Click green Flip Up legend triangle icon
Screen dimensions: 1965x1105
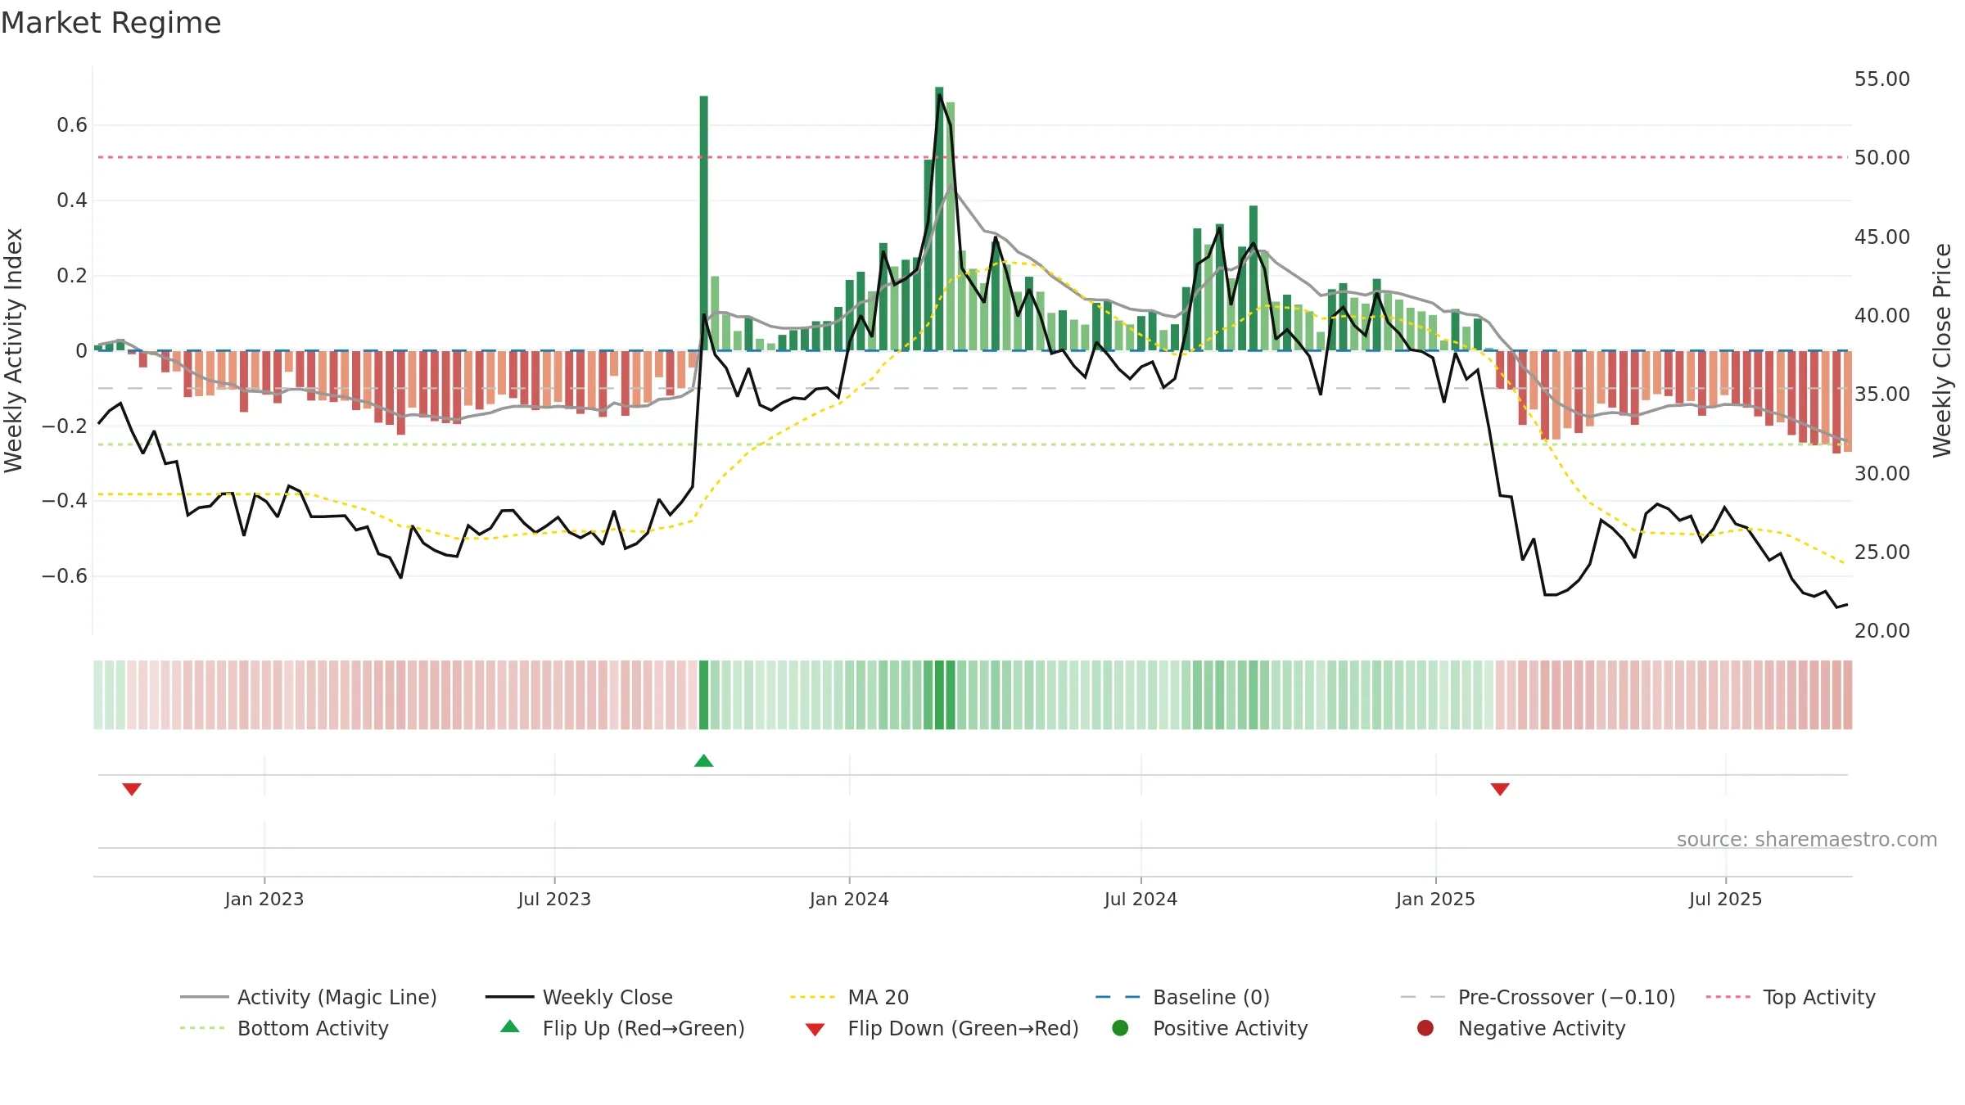coord(510,1026)
